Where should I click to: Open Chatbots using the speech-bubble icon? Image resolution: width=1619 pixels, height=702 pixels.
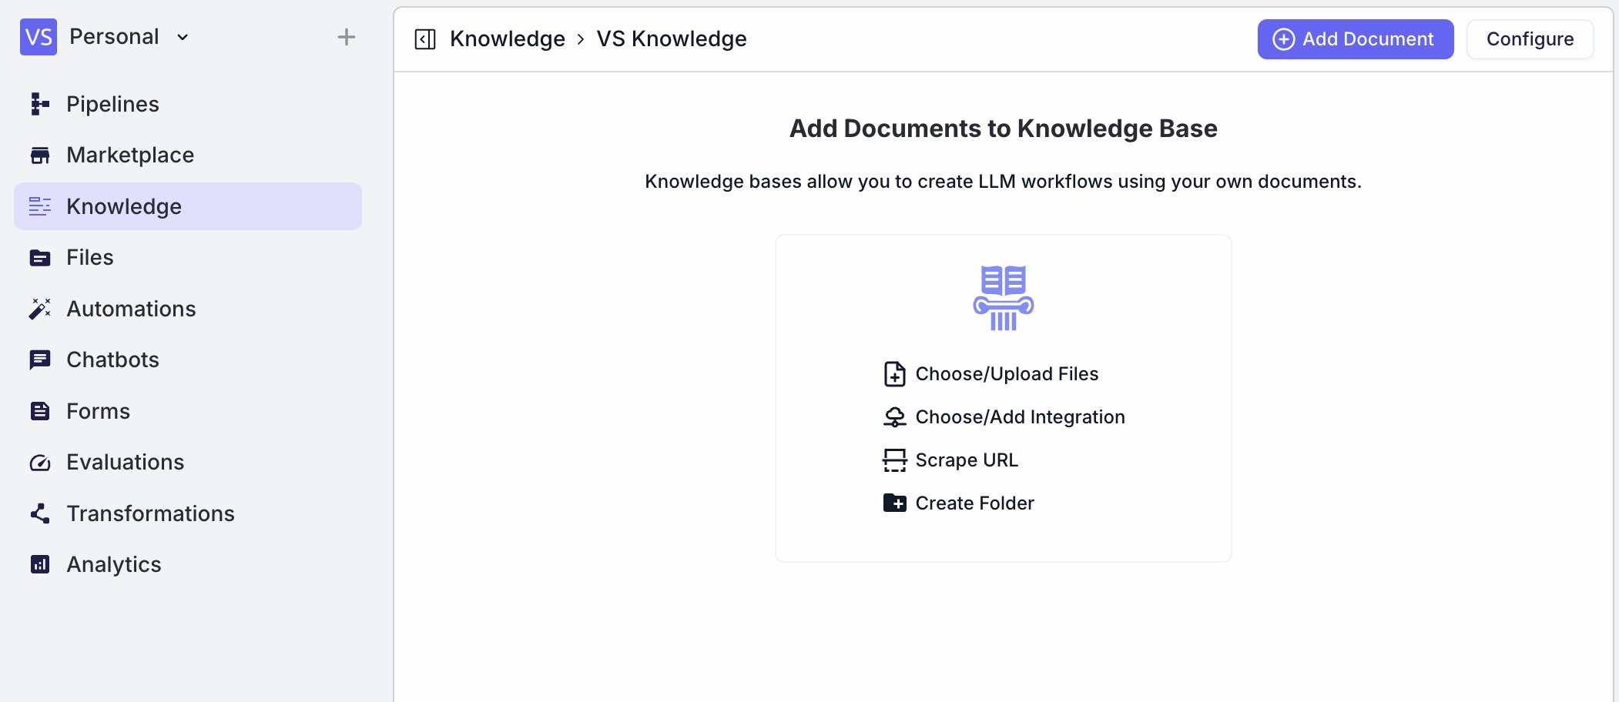point(40,359)
